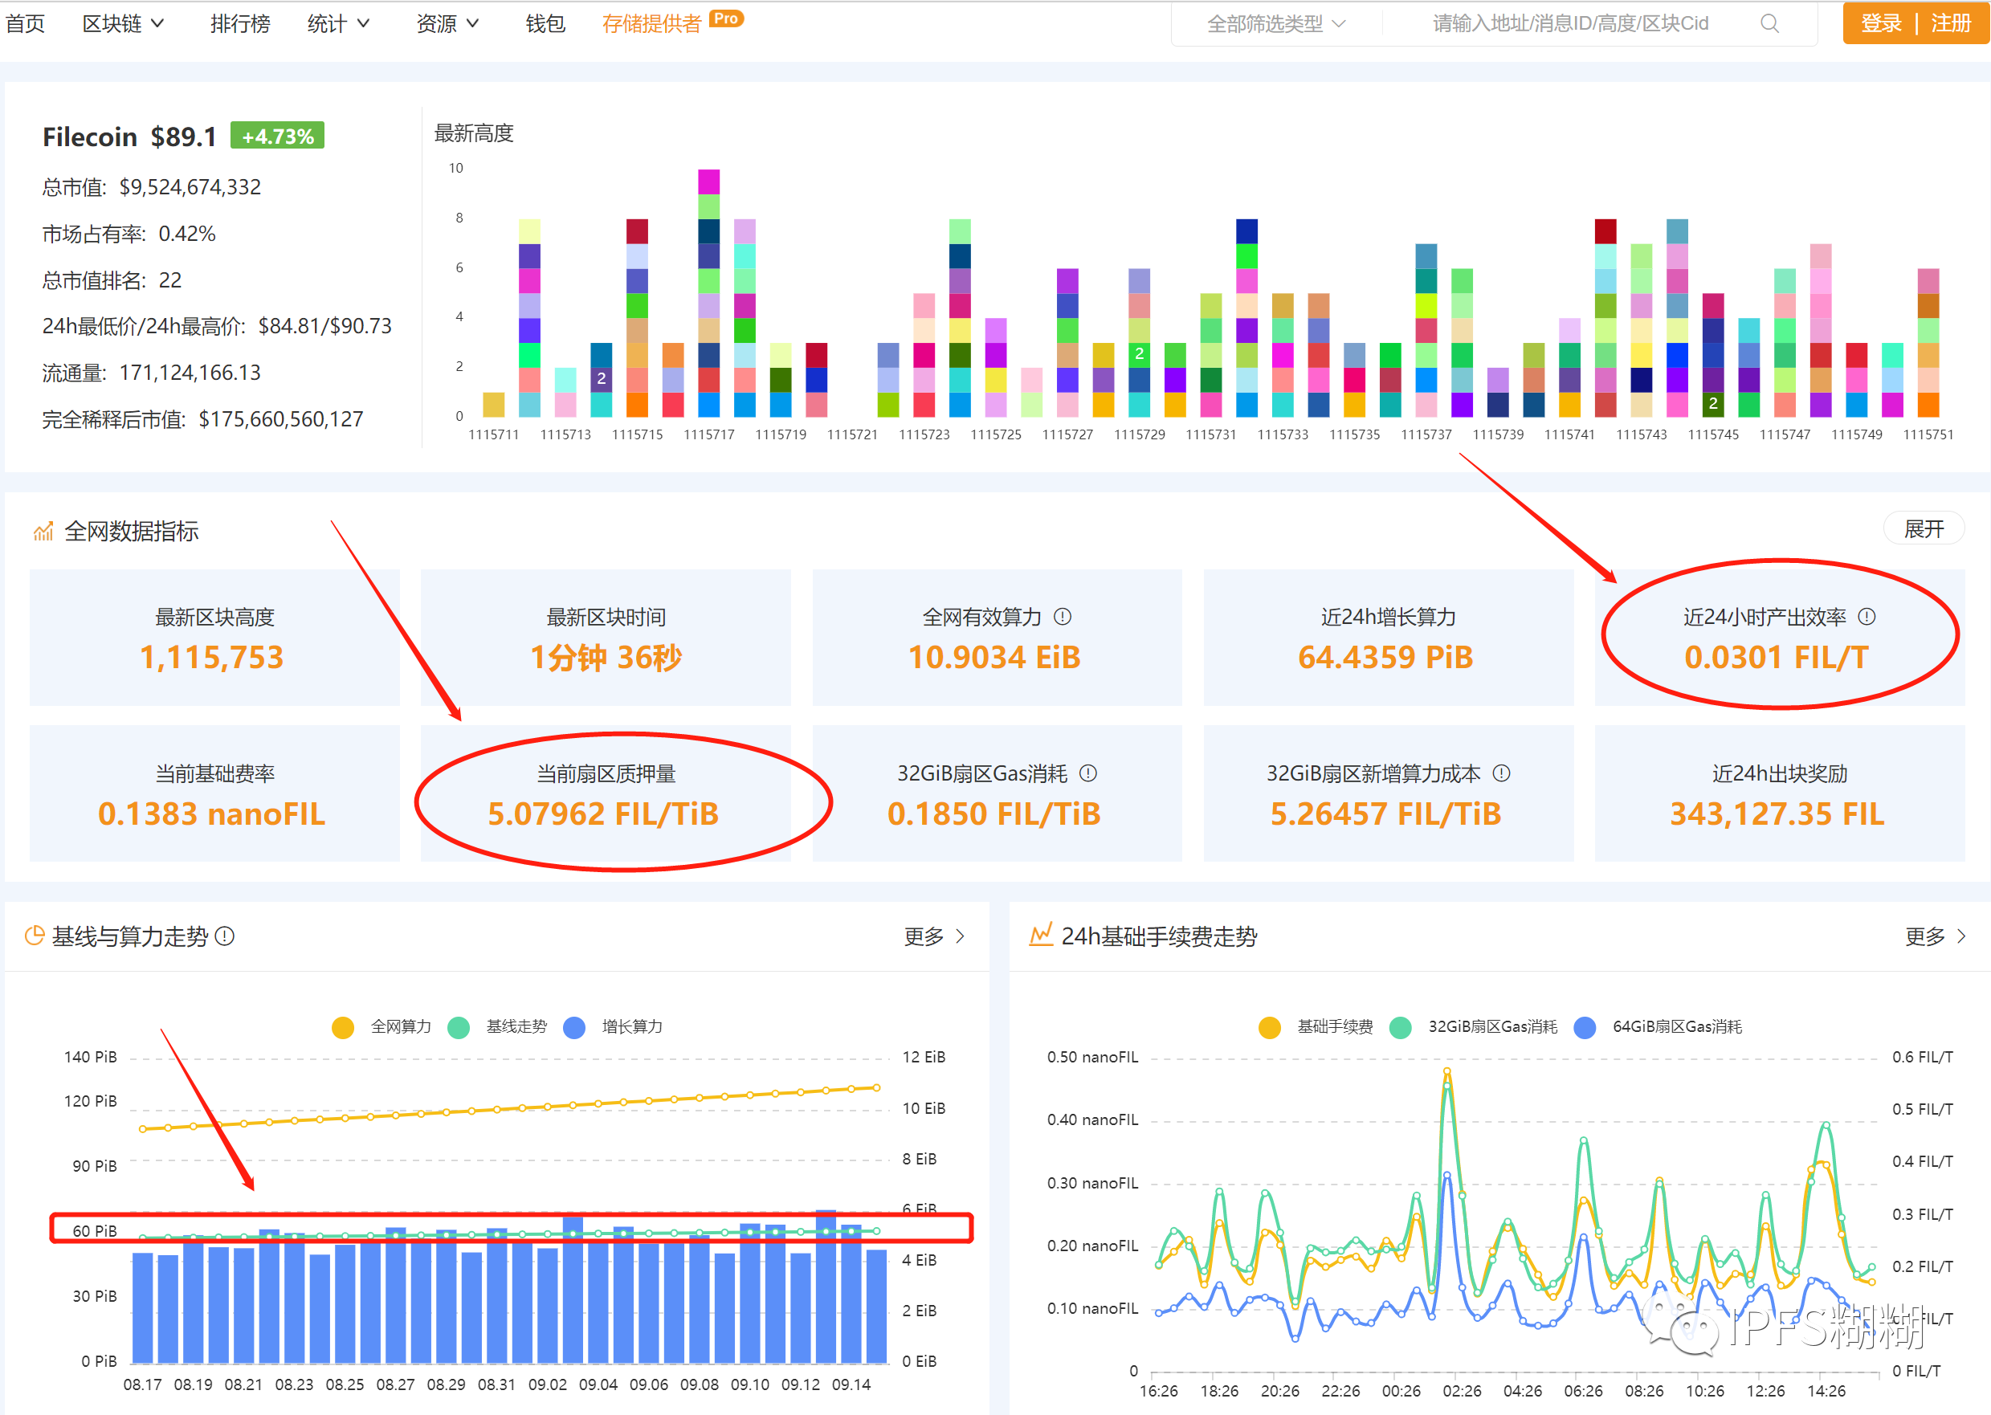This screenshot has height=1415, width=1991.
Task: Click the 最新高度 chart title
Action: [473, 133]
